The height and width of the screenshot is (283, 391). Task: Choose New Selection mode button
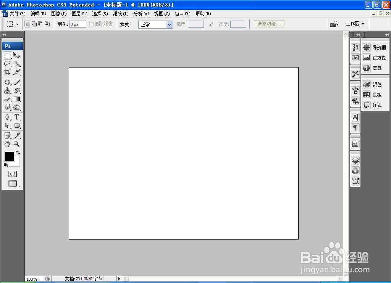click(28, 24)
